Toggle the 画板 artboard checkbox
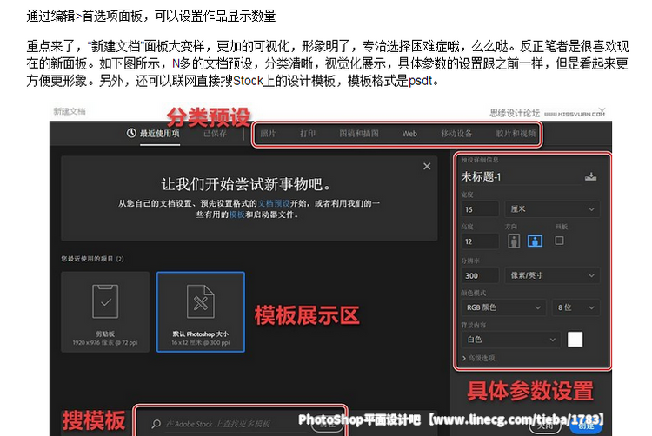Screen dimensions: 652x436 coord(559,241)
